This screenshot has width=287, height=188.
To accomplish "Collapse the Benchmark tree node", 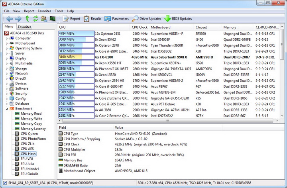I will point(7,109).
